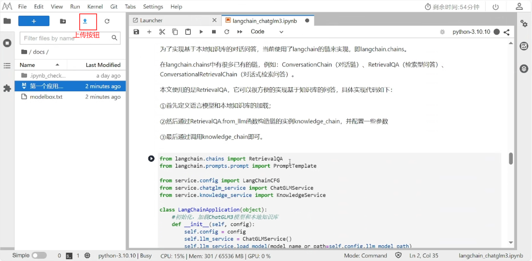
Task: Save the notebook with the disk icon
Action: 136,32
